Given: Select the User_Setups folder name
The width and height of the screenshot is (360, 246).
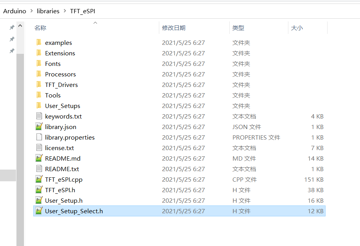Looking at the screenshot, I should [x=63, y=106].
